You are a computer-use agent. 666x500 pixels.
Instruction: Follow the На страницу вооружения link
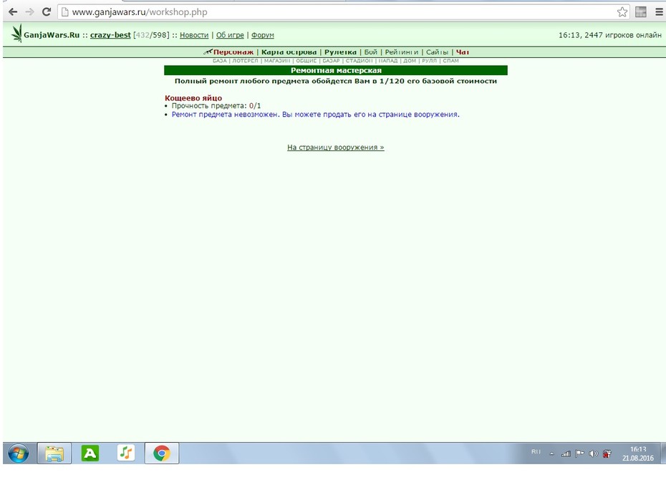[336, 148]
